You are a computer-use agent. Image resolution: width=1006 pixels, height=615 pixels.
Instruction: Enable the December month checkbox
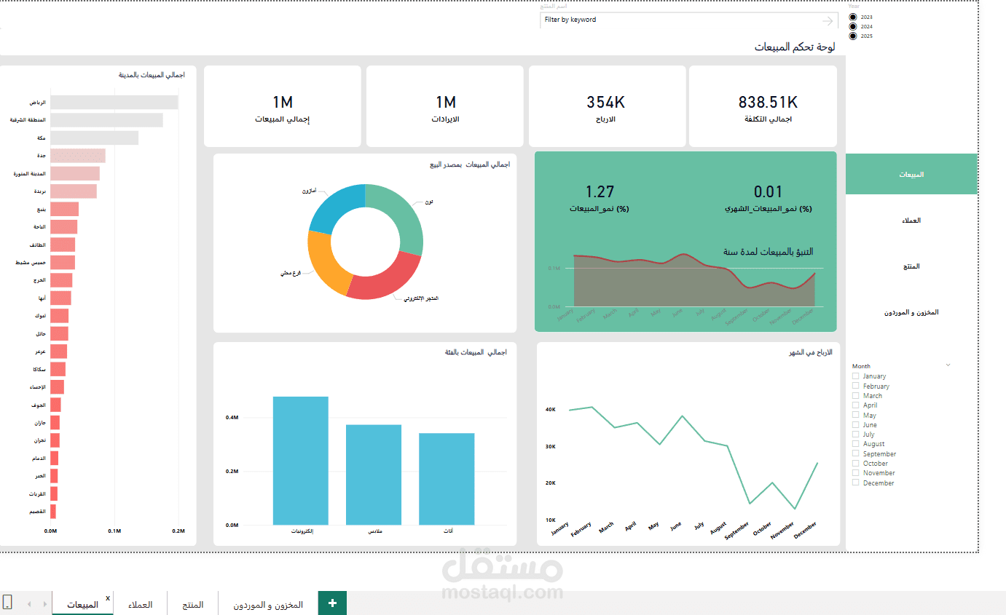(856, 483)
